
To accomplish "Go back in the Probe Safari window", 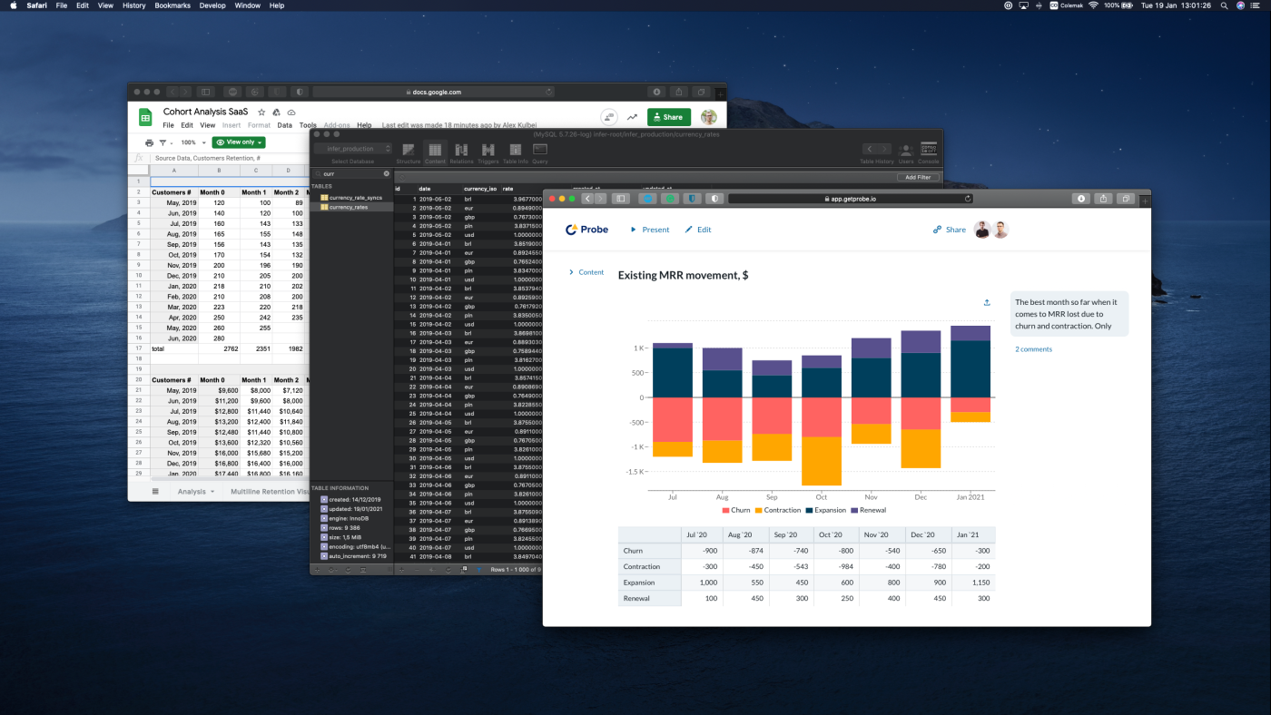I will coord(587,198).
